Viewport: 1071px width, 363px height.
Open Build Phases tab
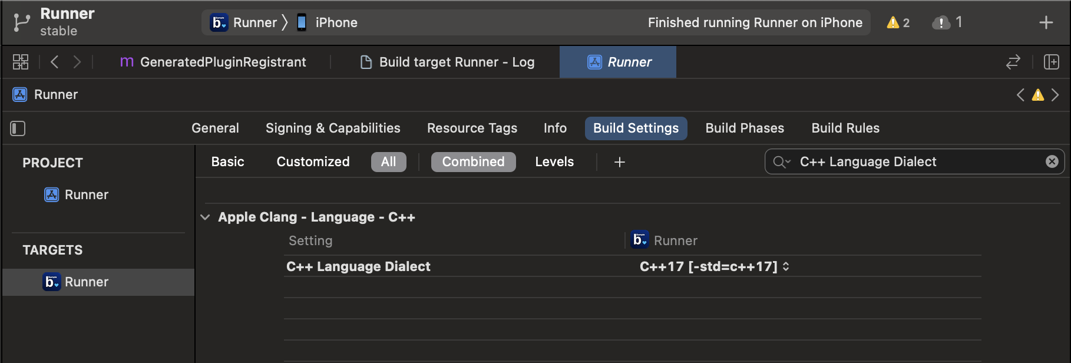tap(745, 128)
